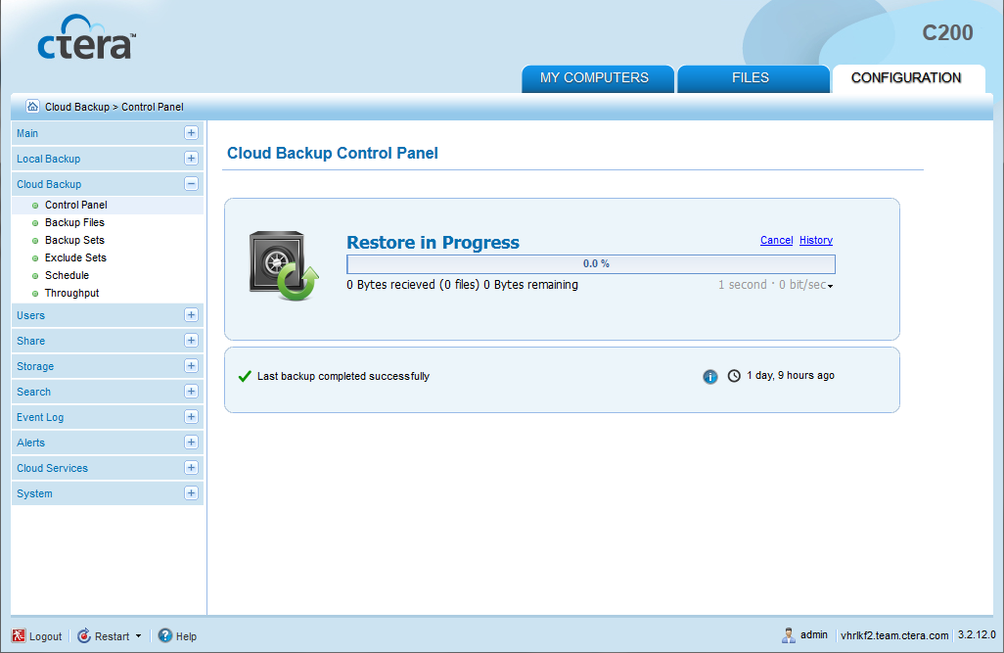This screenshot has height=653, width=1004.
Task: Expand the Search section
Action: (191, 391)
